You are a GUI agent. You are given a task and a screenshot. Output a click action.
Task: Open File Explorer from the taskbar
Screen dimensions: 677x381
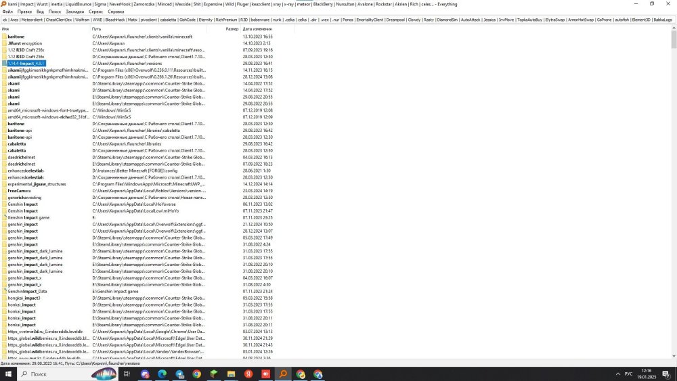[x=231, y=374]
